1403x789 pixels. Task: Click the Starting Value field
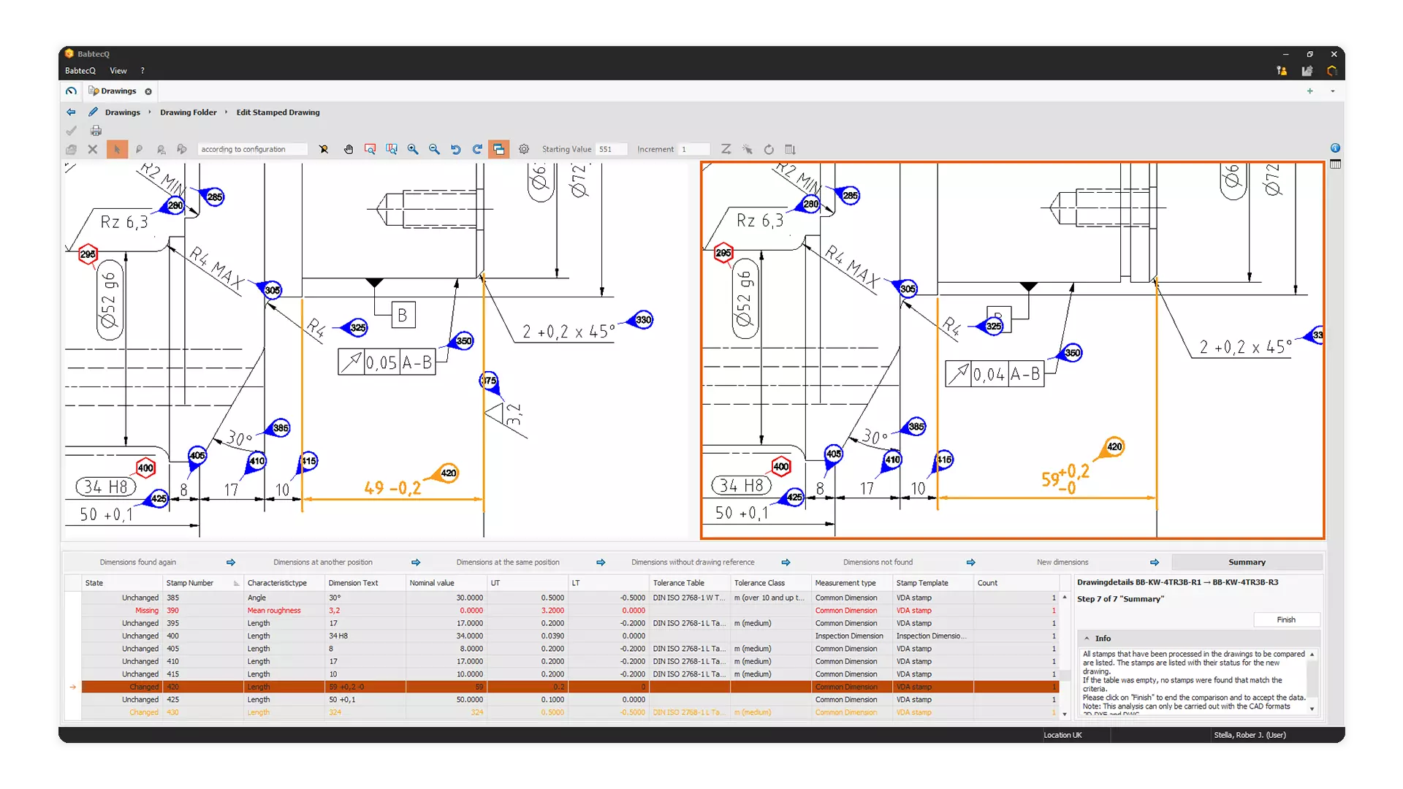click(x=611, y=149)
